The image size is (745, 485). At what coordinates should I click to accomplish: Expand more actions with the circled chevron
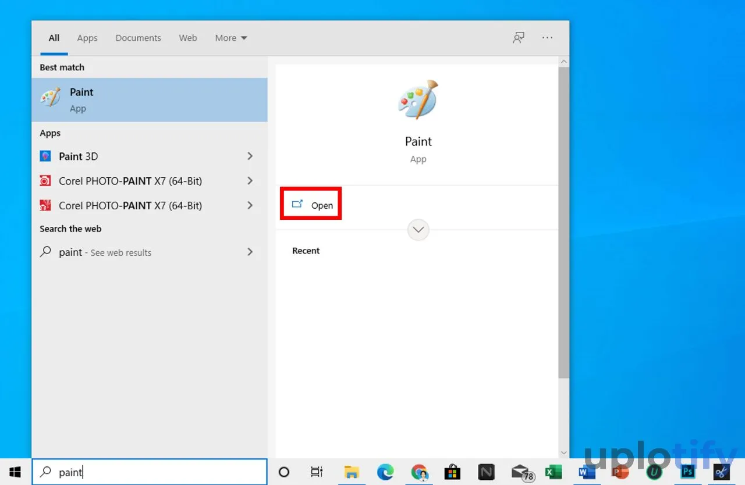(x=418, y=230)
